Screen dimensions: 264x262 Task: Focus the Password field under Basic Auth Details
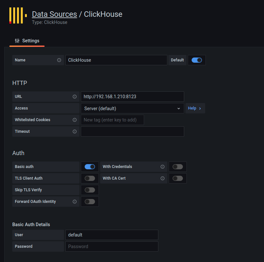(111, 246)
